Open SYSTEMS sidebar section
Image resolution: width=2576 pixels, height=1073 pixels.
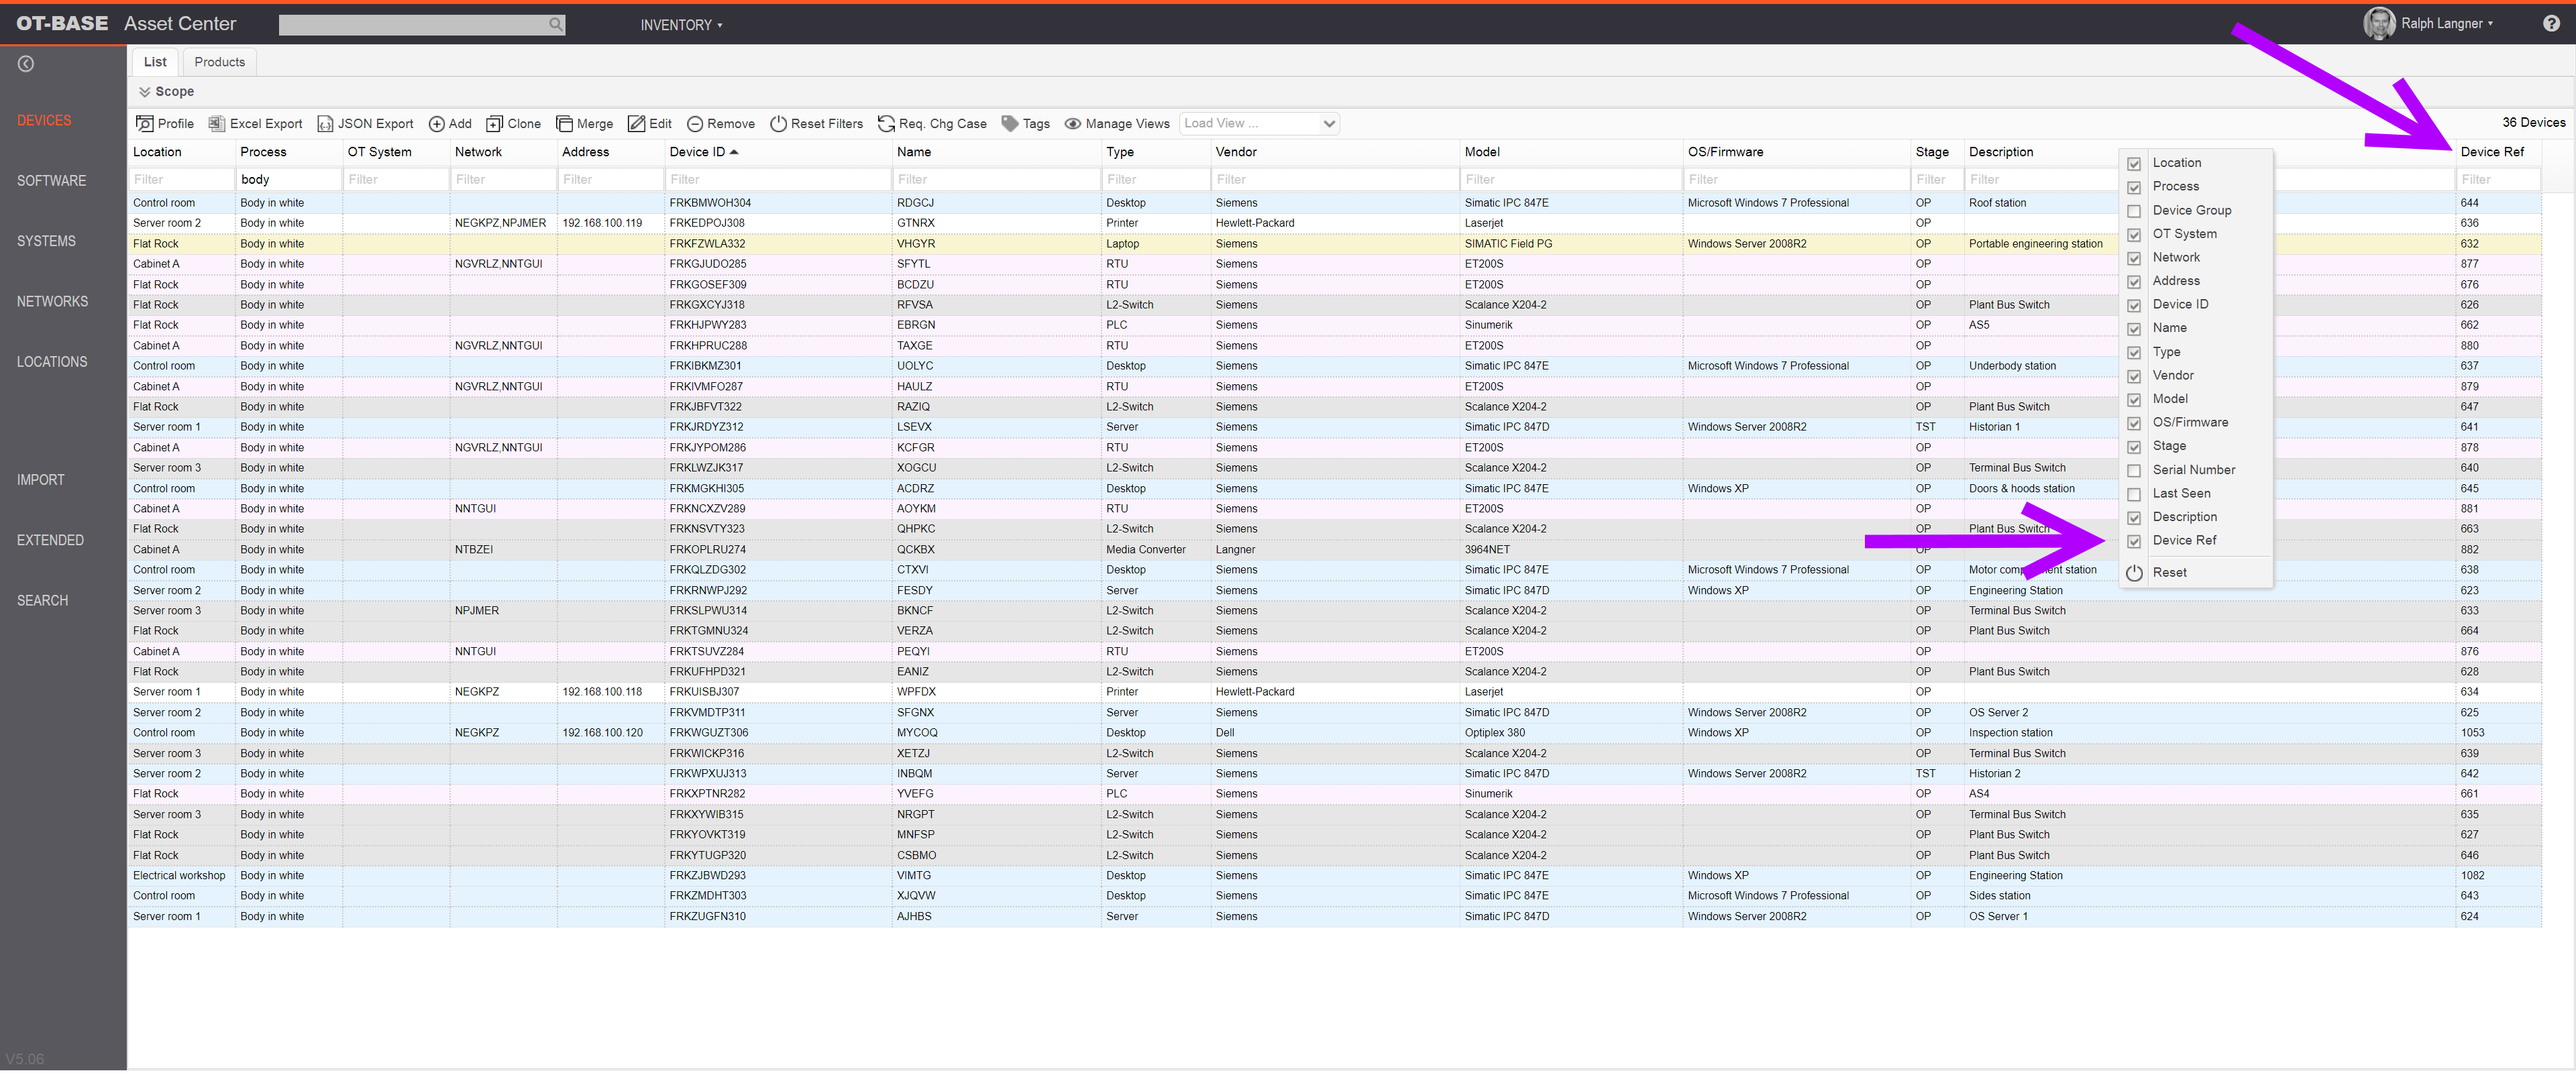pos(46,242)
